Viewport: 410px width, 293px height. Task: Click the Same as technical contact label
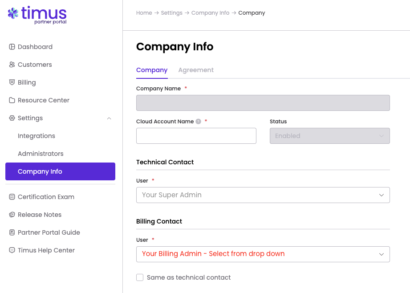click(189, 277)
